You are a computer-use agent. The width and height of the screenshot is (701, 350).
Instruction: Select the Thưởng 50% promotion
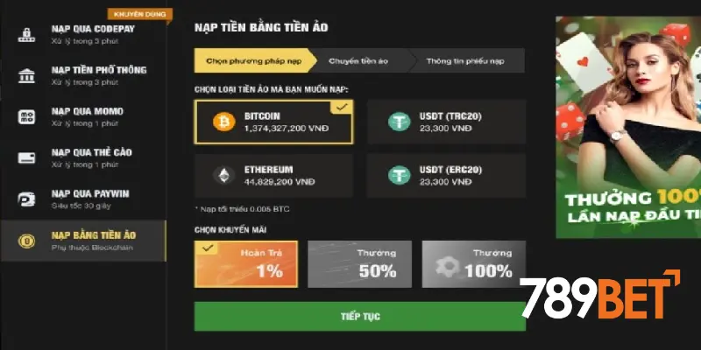(x=359, y=264)
